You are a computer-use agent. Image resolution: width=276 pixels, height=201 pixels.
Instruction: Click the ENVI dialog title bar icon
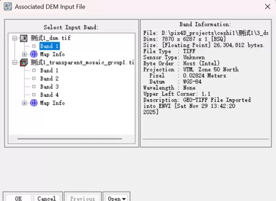click(7, 6)
